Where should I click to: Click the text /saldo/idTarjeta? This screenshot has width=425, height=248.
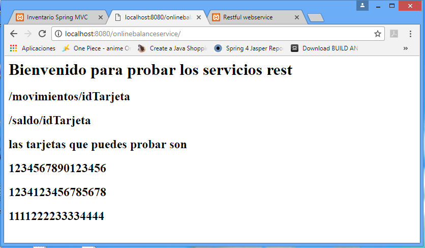(x=50, y=121)
